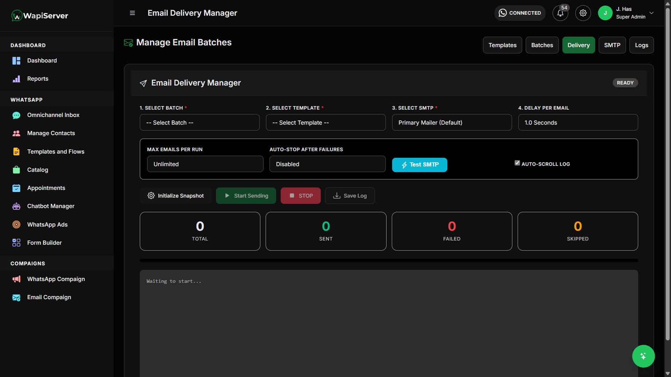Screen dimensions: 671x377
Task: Click the TOTAL counter card
Action: pos(200,231)
